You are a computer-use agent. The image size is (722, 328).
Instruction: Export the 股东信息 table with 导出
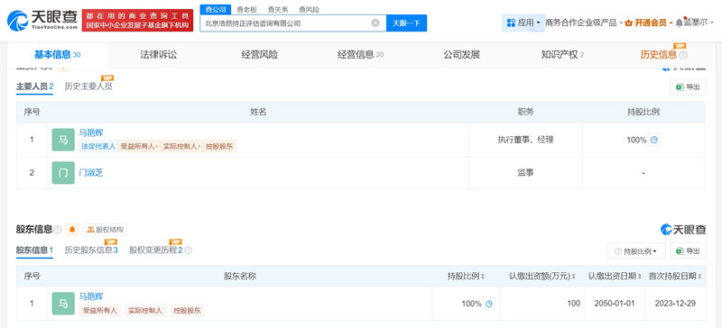pos(688,251)
